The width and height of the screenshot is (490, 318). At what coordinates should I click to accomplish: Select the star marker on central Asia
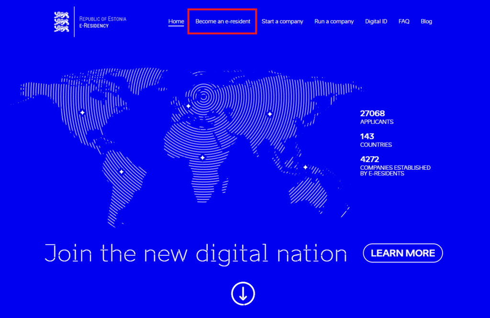[270, 114]
